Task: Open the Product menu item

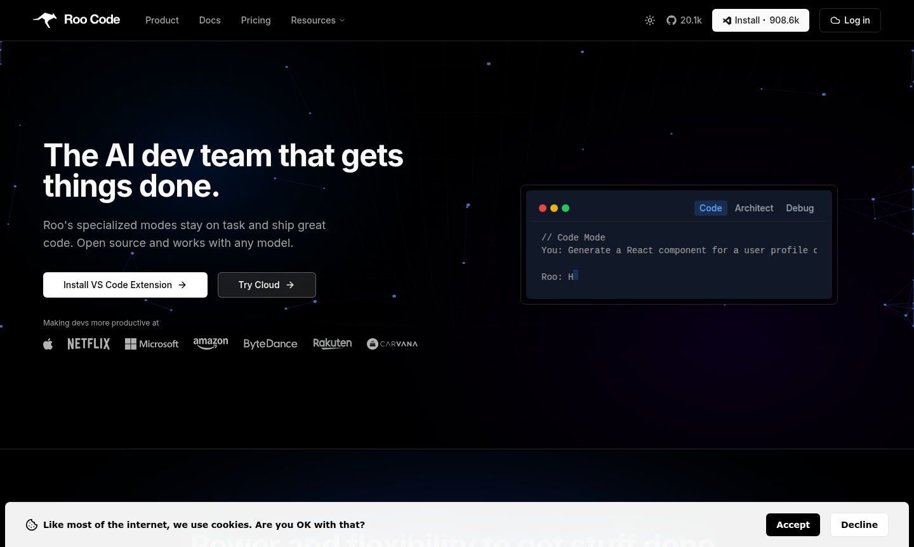Action: (x=162, y=20)
